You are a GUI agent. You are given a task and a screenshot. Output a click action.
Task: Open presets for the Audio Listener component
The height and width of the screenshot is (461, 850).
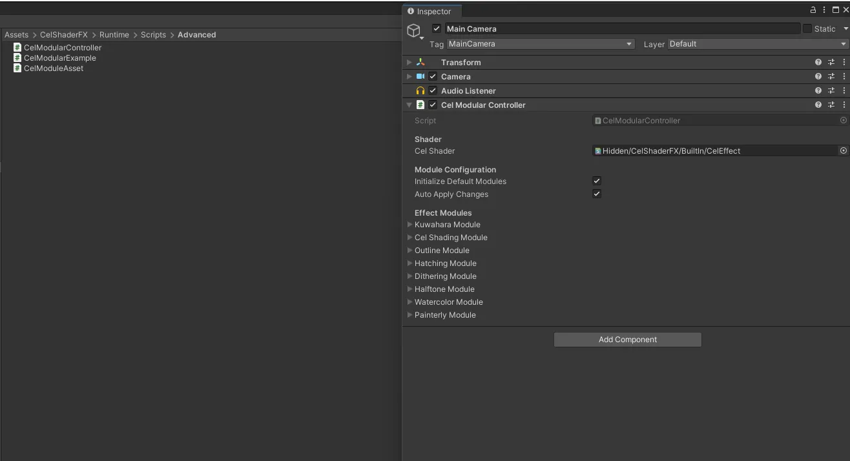(831, 91)
